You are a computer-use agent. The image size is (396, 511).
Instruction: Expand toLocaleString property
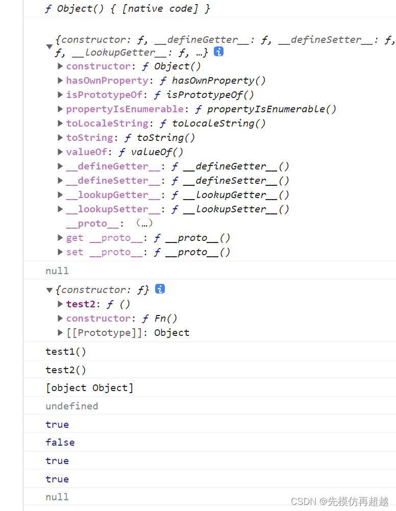click(x=60, y=124)
